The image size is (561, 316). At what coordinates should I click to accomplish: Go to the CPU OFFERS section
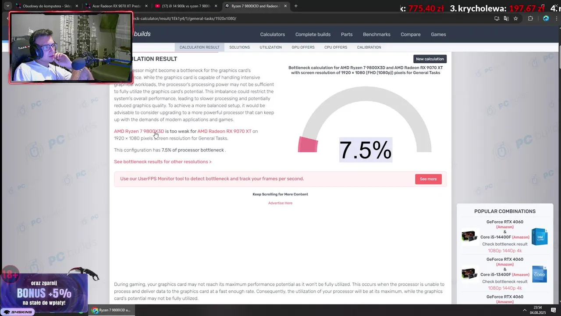[x=336, y=47]
